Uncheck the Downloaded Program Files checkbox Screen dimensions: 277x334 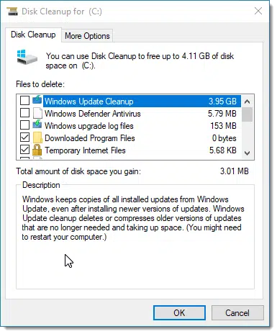click(24, 137)
